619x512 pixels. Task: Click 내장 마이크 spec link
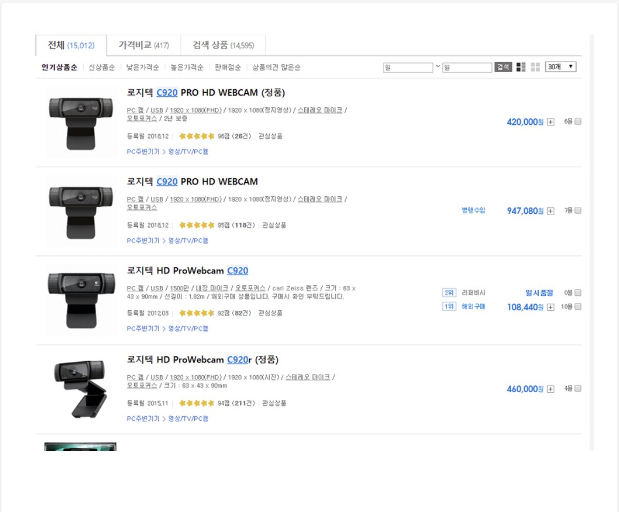click(x=212, y=289)
